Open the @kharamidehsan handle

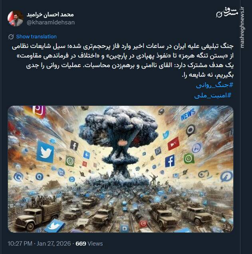[51, 22]
